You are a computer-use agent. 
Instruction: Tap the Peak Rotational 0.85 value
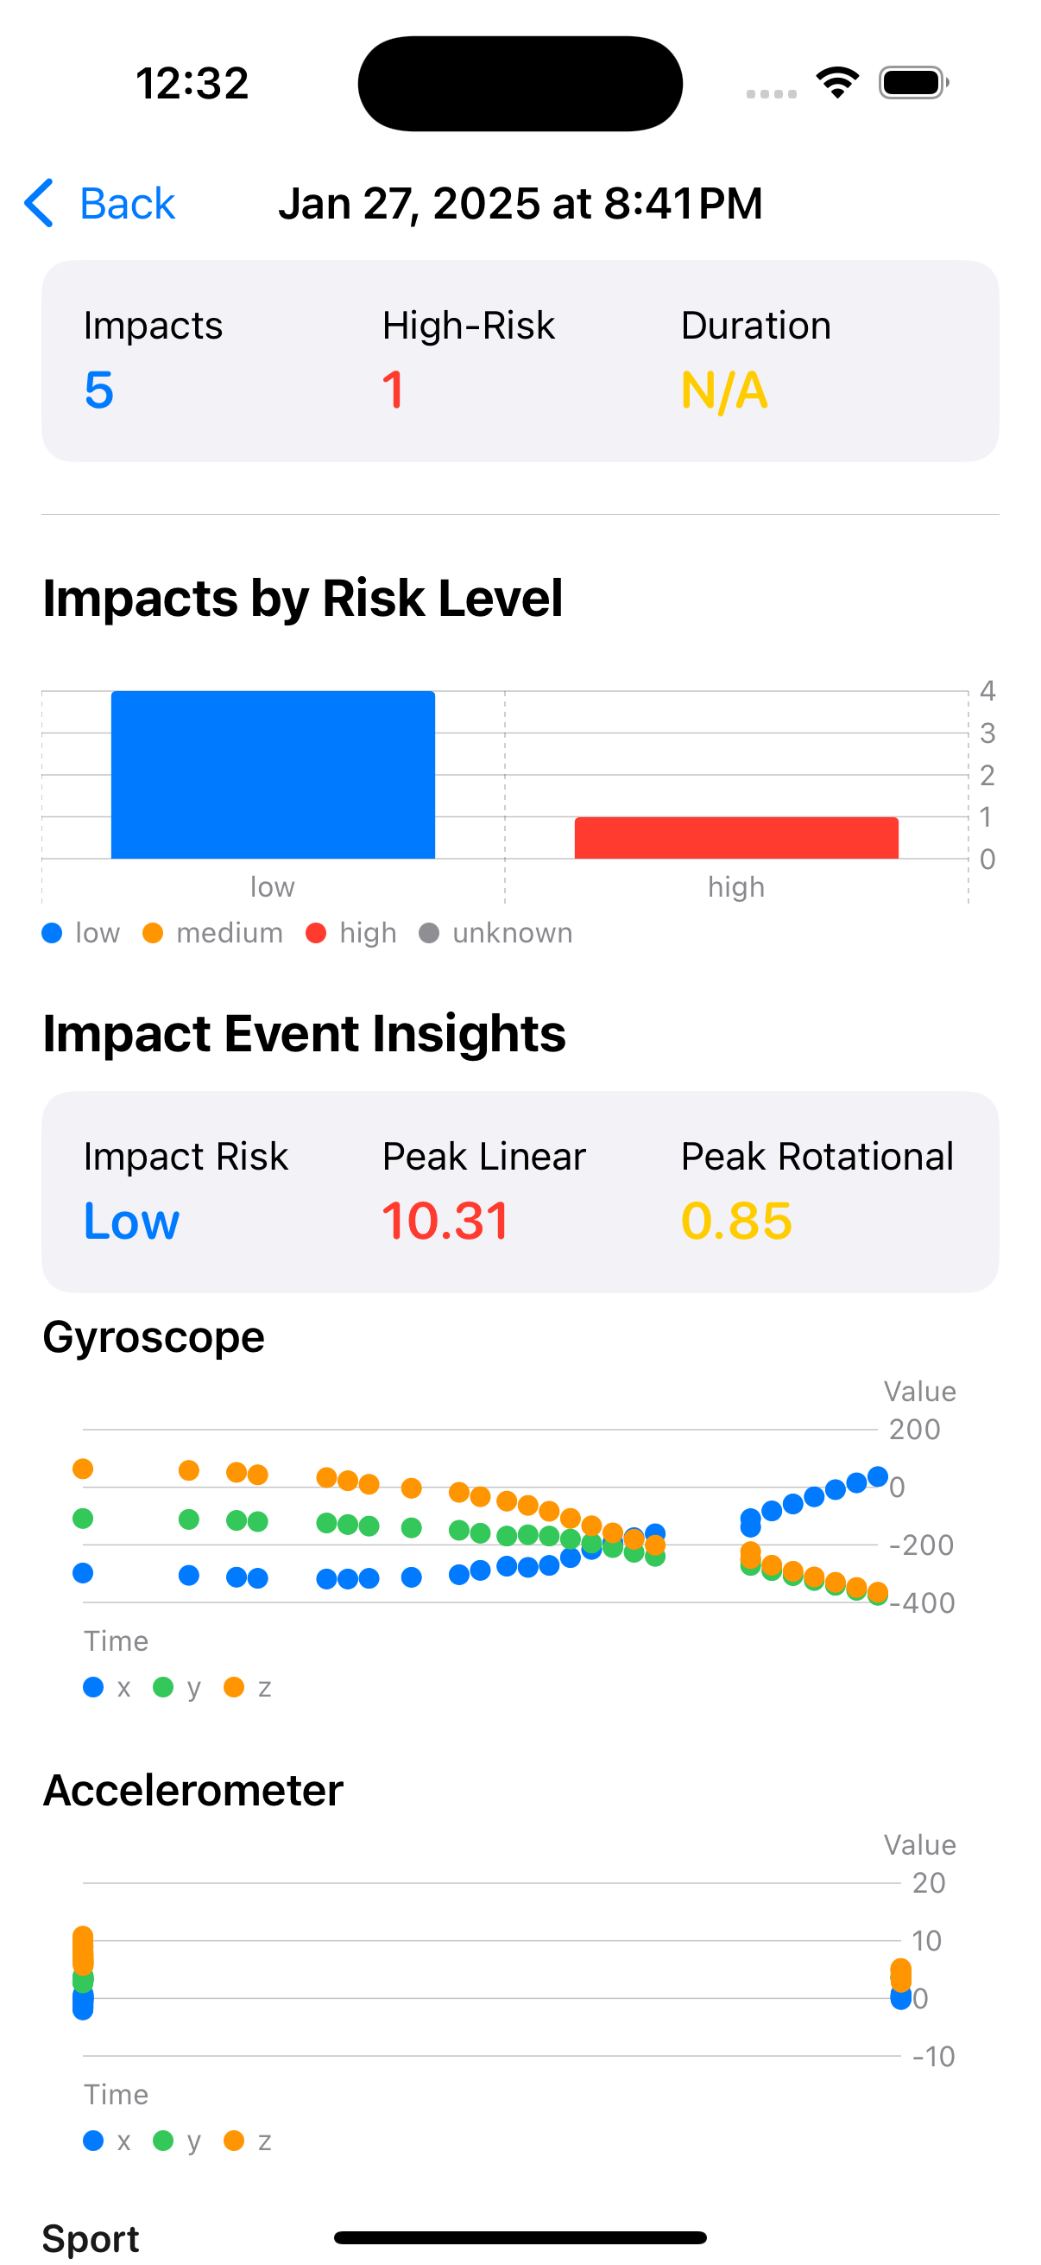tap(737, 1221)
